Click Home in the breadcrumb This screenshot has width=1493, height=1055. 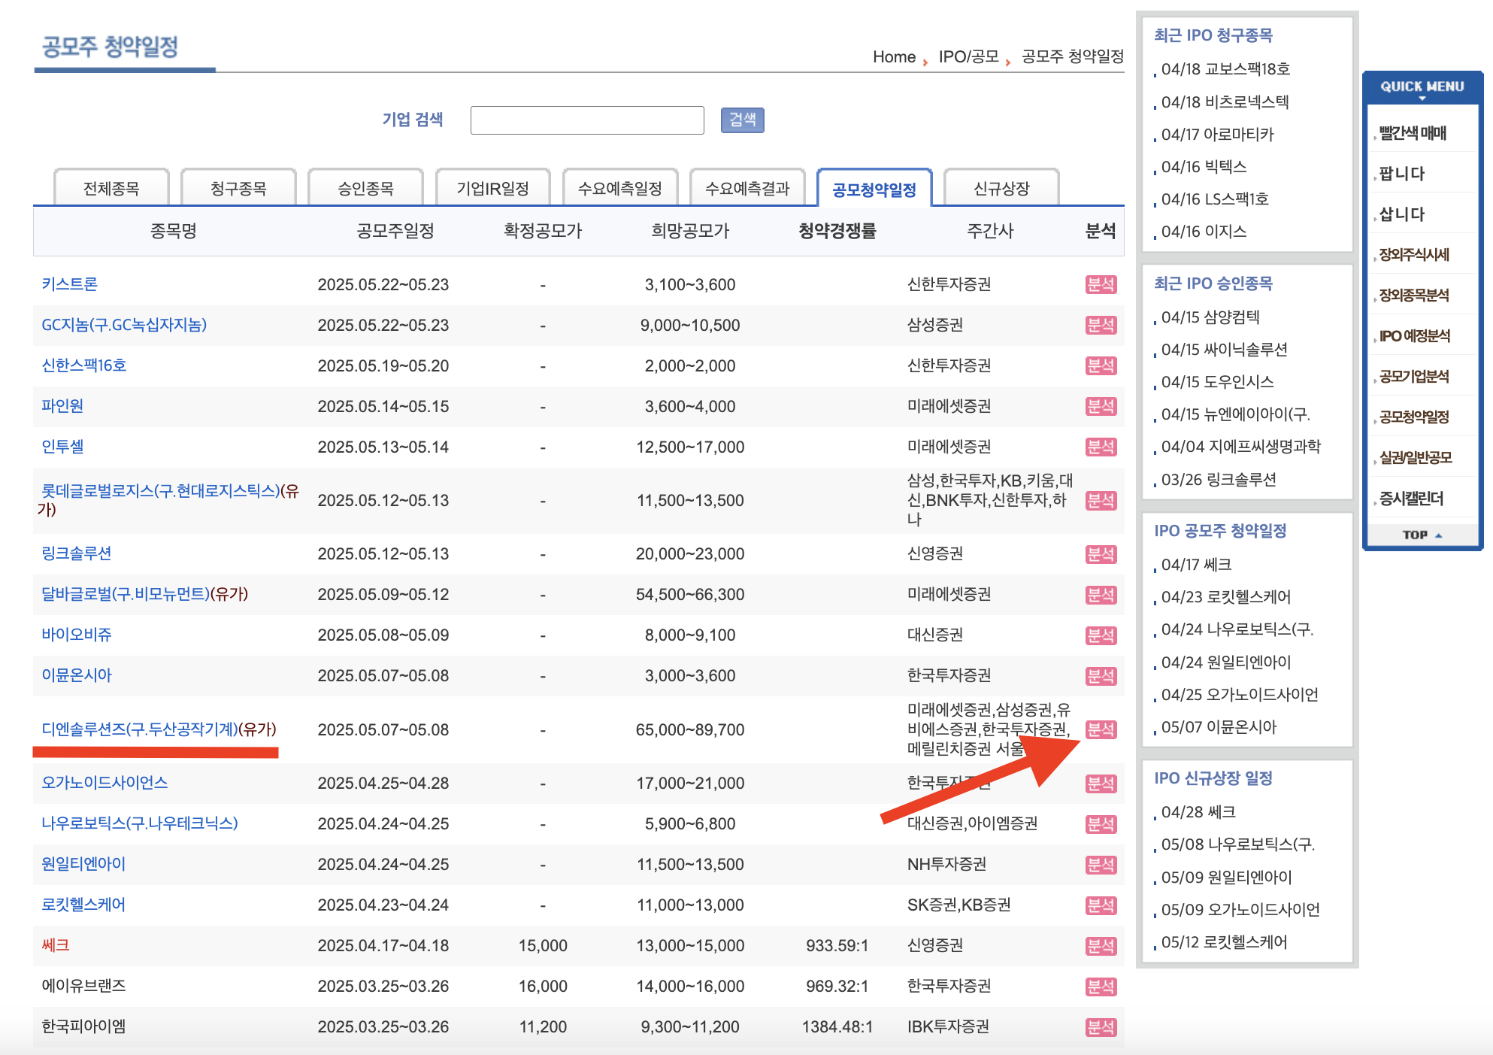click(x=894, y=57)
